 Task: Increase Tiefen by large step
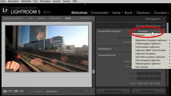[157, 79]
